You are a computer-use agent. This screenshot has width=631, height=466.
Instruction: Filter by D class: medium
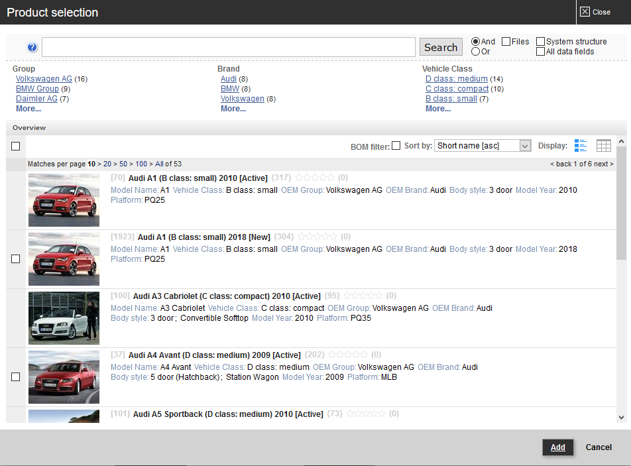pos(457,79)
